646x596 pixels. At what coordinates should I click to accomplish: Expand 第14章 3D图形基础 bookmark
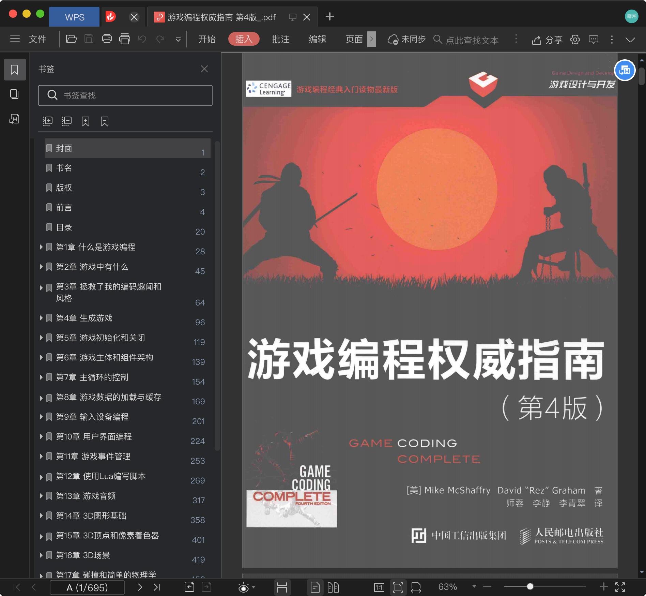(41, 516)
